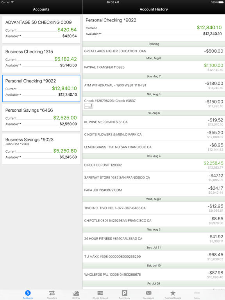The height and width of the screenshot is (300, 225).
Task: View pending GREAT LAKES HIGHER EDUCATION LOAN
Action: pyautogui.click(x=154, y=51)
